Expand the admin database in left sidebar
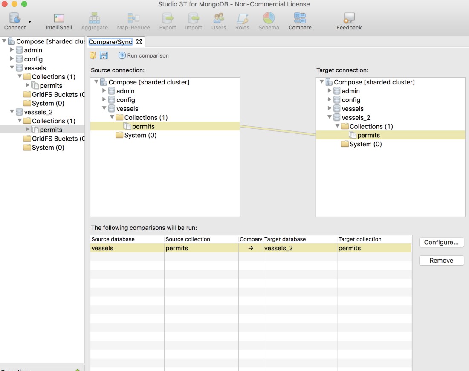This screenshot has width=469, height=371. point(12,50)
